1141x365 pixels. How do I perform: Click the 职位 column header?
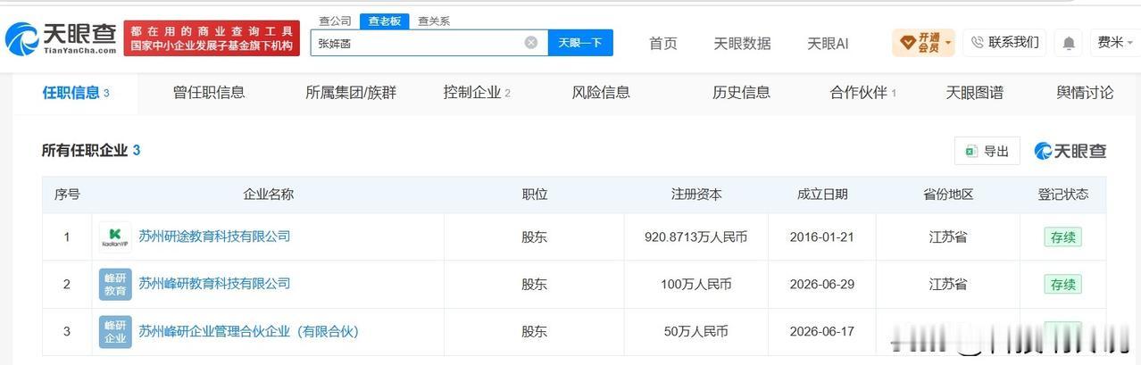[535, 194]
